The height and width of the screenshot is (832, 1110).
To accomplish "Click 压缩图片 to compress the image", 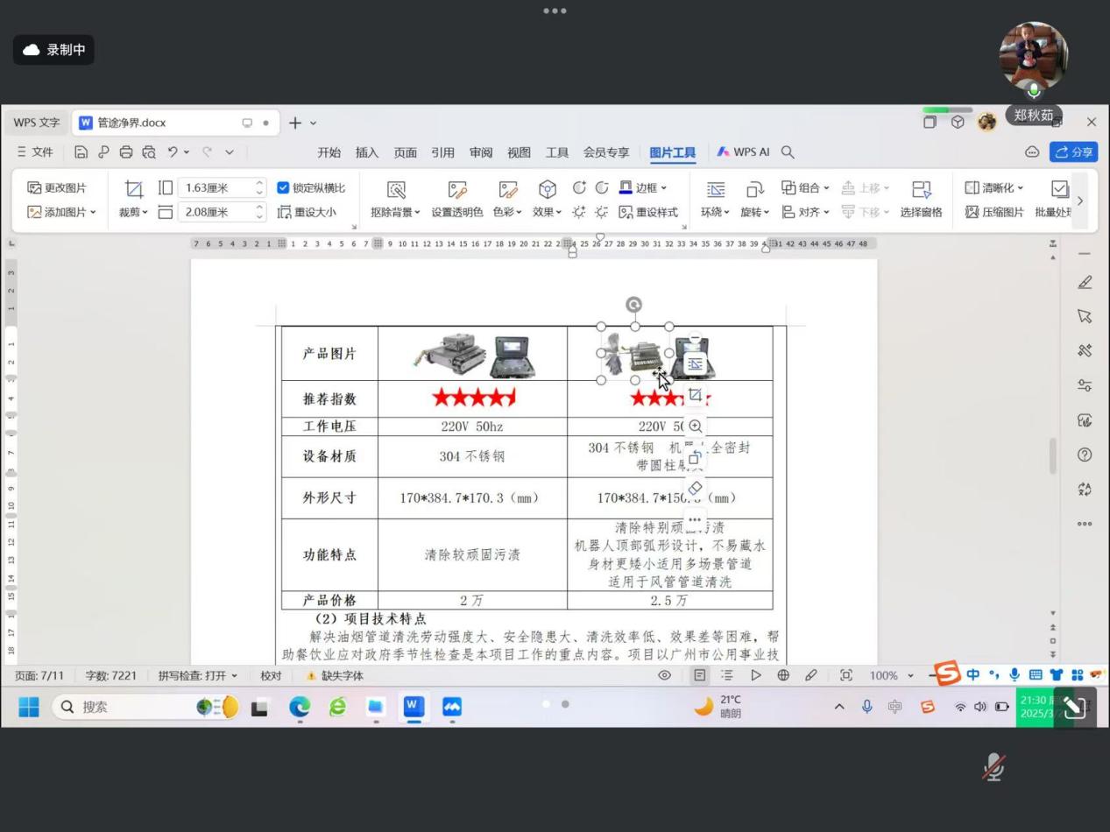I will pos(993,212).
